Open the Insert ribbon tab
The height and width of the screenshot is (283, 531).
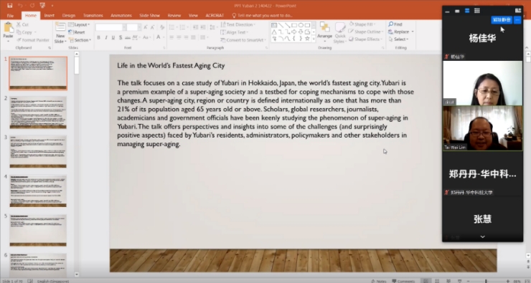point(49,16)
